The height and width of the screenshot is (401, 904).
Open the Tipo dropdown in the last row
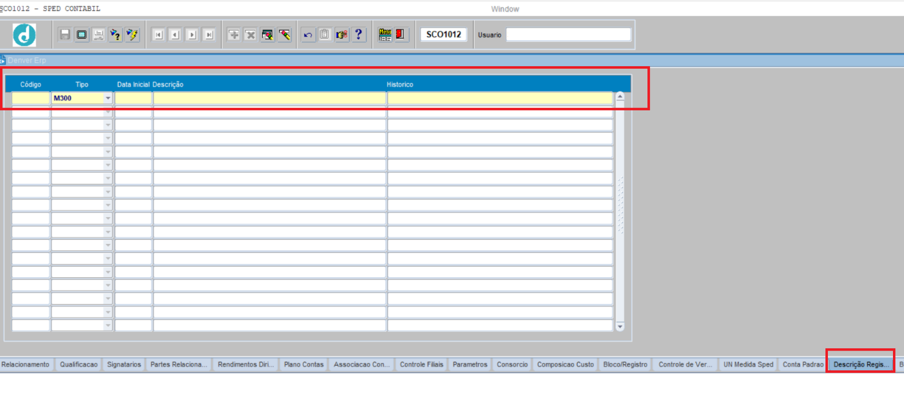point(108,326)
